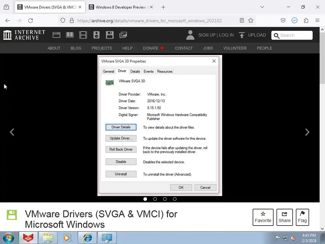Open the Firefox hamburger menu
This screenshot has width=325, height=244.
click(x=317, y=20)
